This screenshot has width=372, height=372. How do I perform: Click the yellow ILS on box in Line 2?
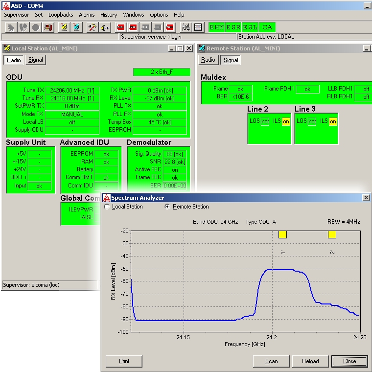point(286,121)
